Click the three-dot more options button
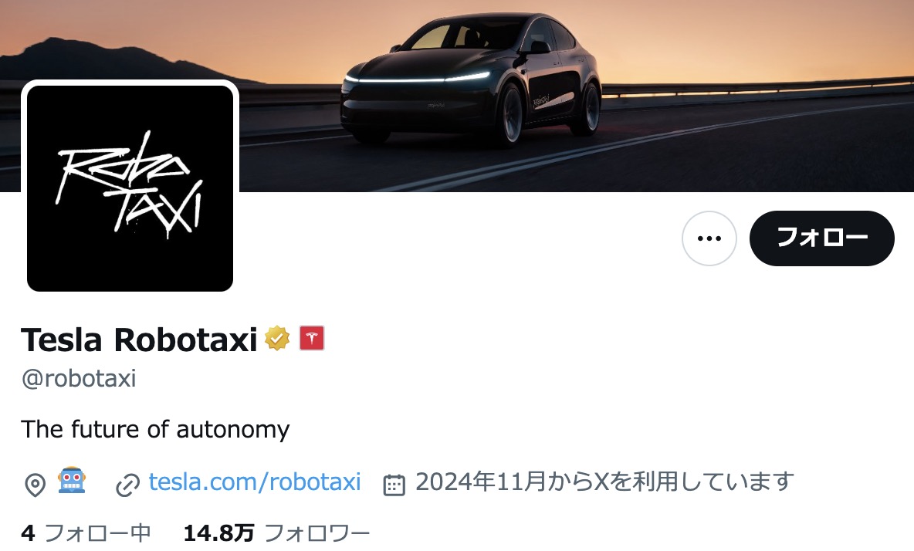The image size is (914, 551). tap(709, 238)
